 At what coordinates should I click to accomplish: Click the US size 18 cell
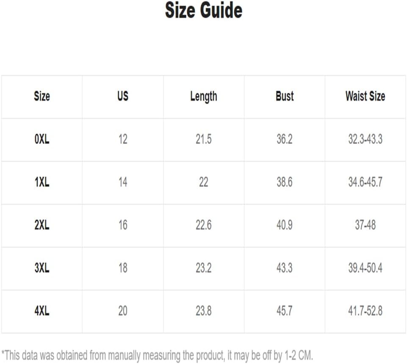coord(123,268)
